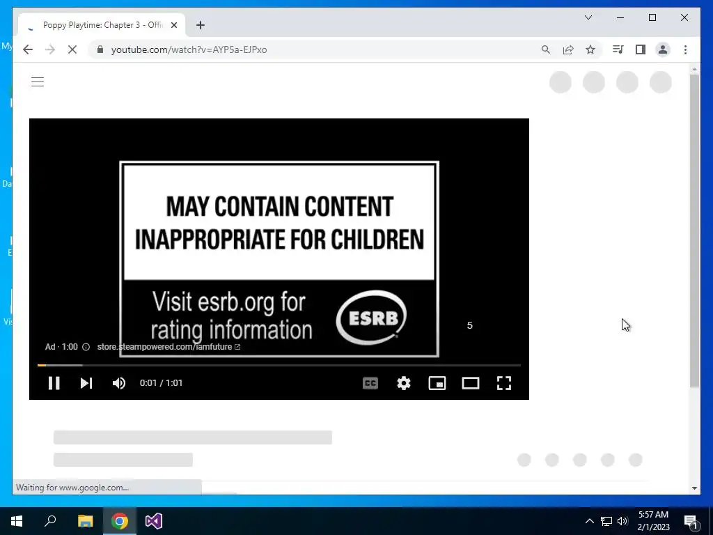Screen dimensions: 713x535
Task: Click the page vertical scrollbar
Action: [694, 231]
